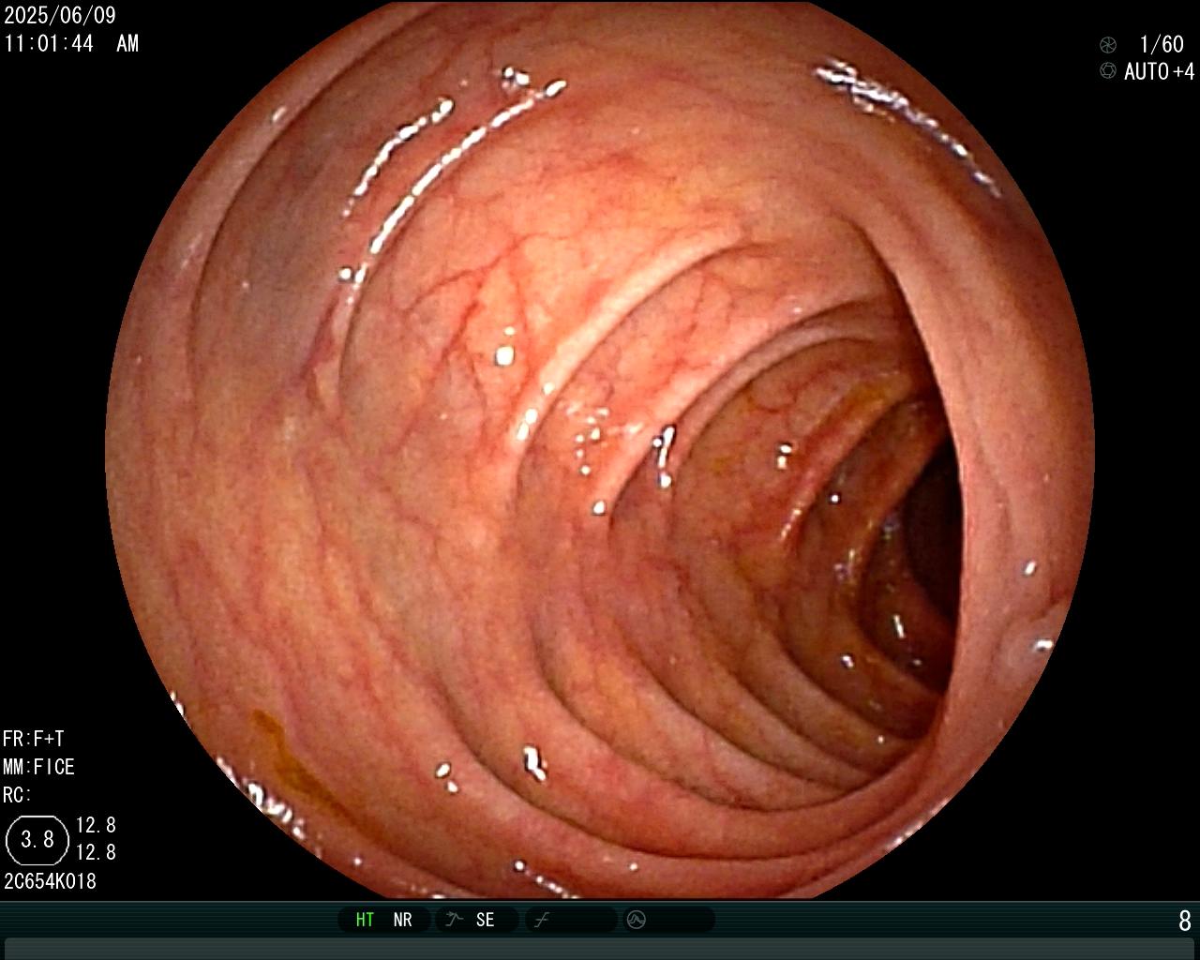Click the lower 12.8 value
Image resolution: width=1200 pixels, height=960 pixels.
click(96, 852)
